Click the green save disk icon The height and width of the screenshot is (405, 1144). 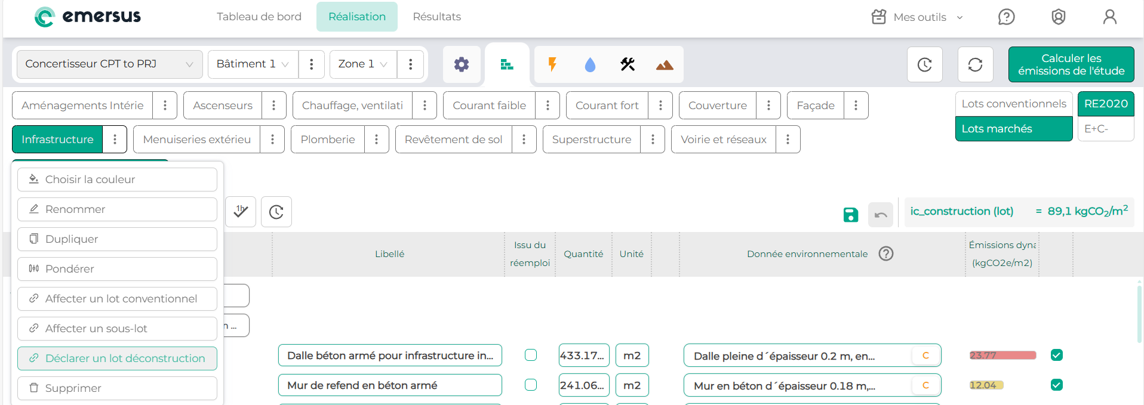pos(851,215)
